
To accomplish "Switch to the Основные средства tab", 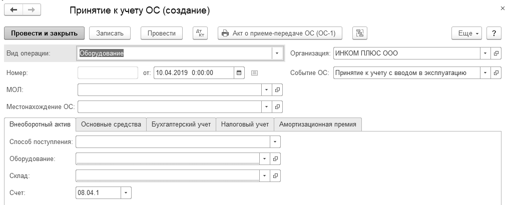I will (111, 124).
